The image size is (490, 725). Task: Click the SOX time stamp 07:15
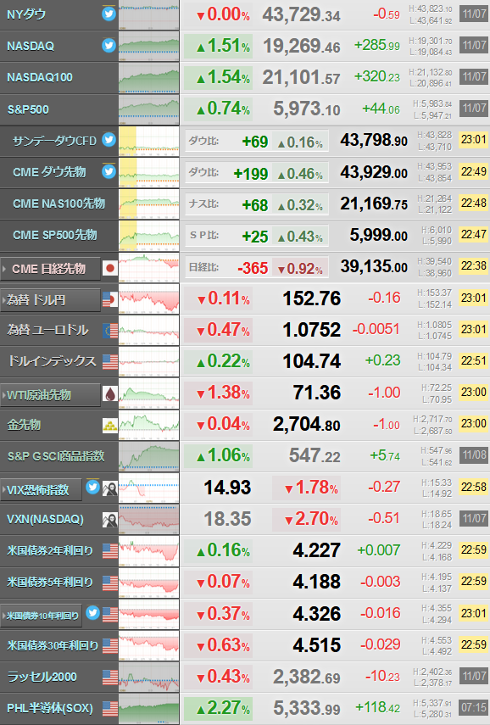(x=474, y=707)
